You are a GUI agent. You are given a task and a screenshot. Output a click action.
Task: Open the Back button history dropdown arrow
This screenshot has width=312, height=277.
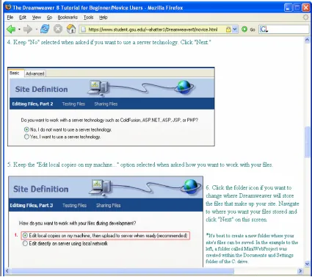click(19, 29)
